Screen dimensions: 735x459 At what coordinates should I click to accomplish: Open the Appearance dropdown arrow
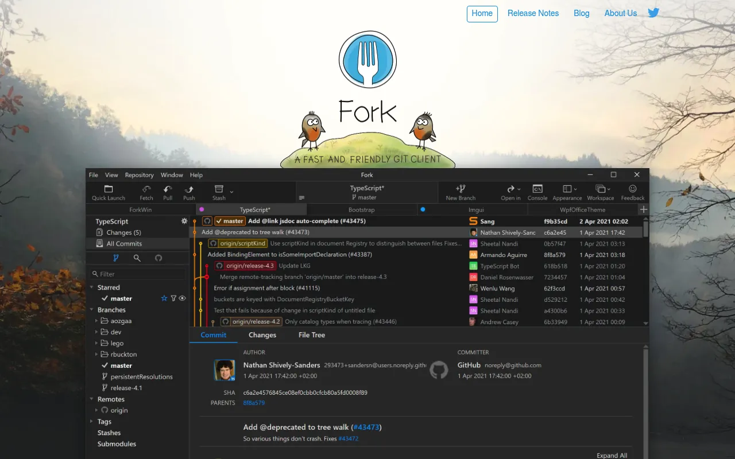575,189
